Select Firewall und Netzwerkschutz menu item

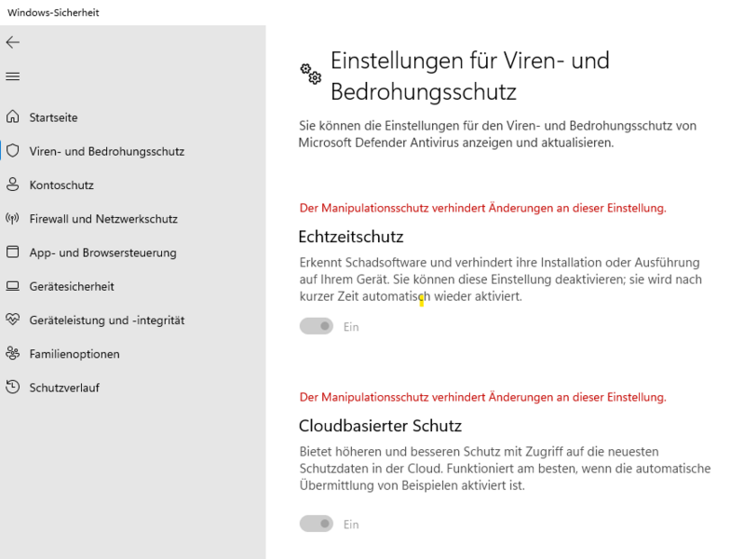103,219
